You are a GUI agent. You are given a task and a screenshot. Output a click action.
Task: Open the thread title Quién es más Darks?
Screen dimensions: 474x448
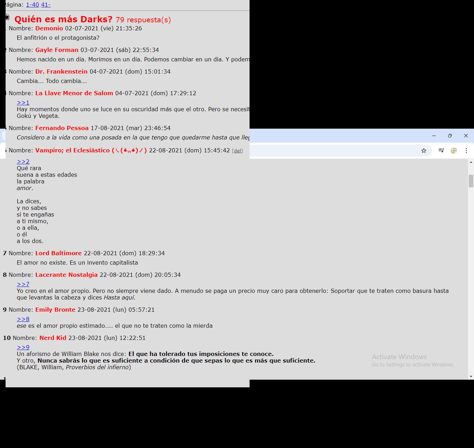tap(63, 19)
